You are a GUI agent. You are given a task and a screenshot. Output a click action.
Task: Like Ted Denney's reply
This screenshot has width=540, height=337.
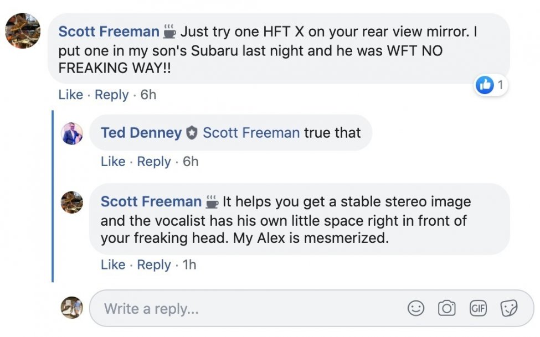(113, 162)
